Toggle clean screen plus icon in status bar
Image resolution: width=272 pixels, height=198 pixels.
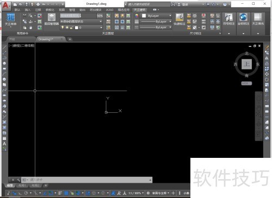pyautogui.click(x=173, y=193)
